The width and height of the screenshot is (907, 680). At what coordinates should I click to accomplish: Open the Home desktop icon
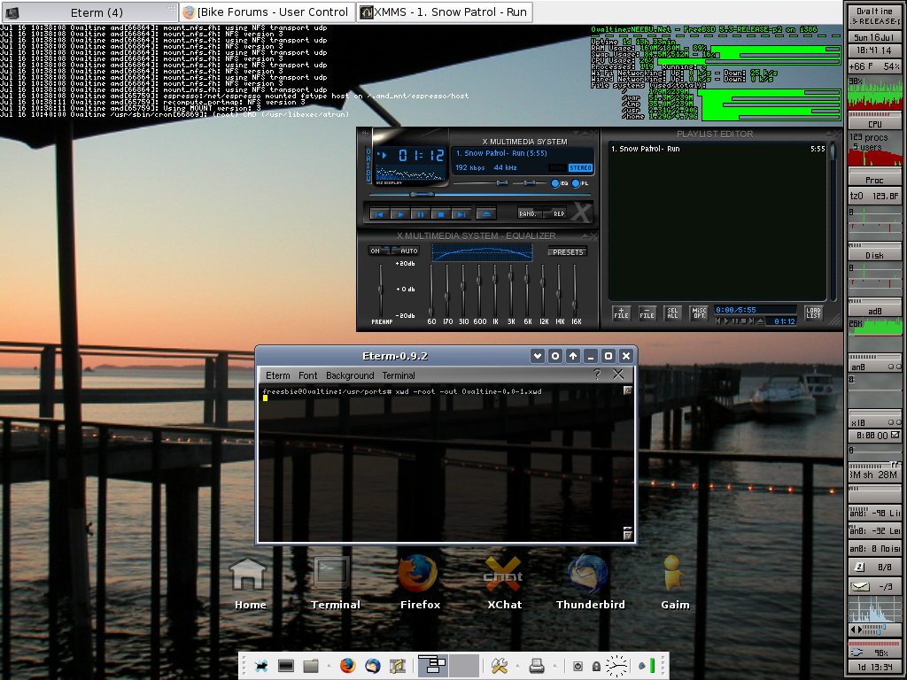coord(248,583)
